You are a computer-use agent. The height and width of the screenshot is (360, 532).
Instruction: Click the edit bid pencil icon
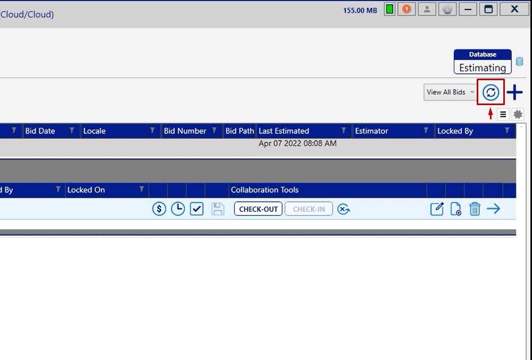437,209
